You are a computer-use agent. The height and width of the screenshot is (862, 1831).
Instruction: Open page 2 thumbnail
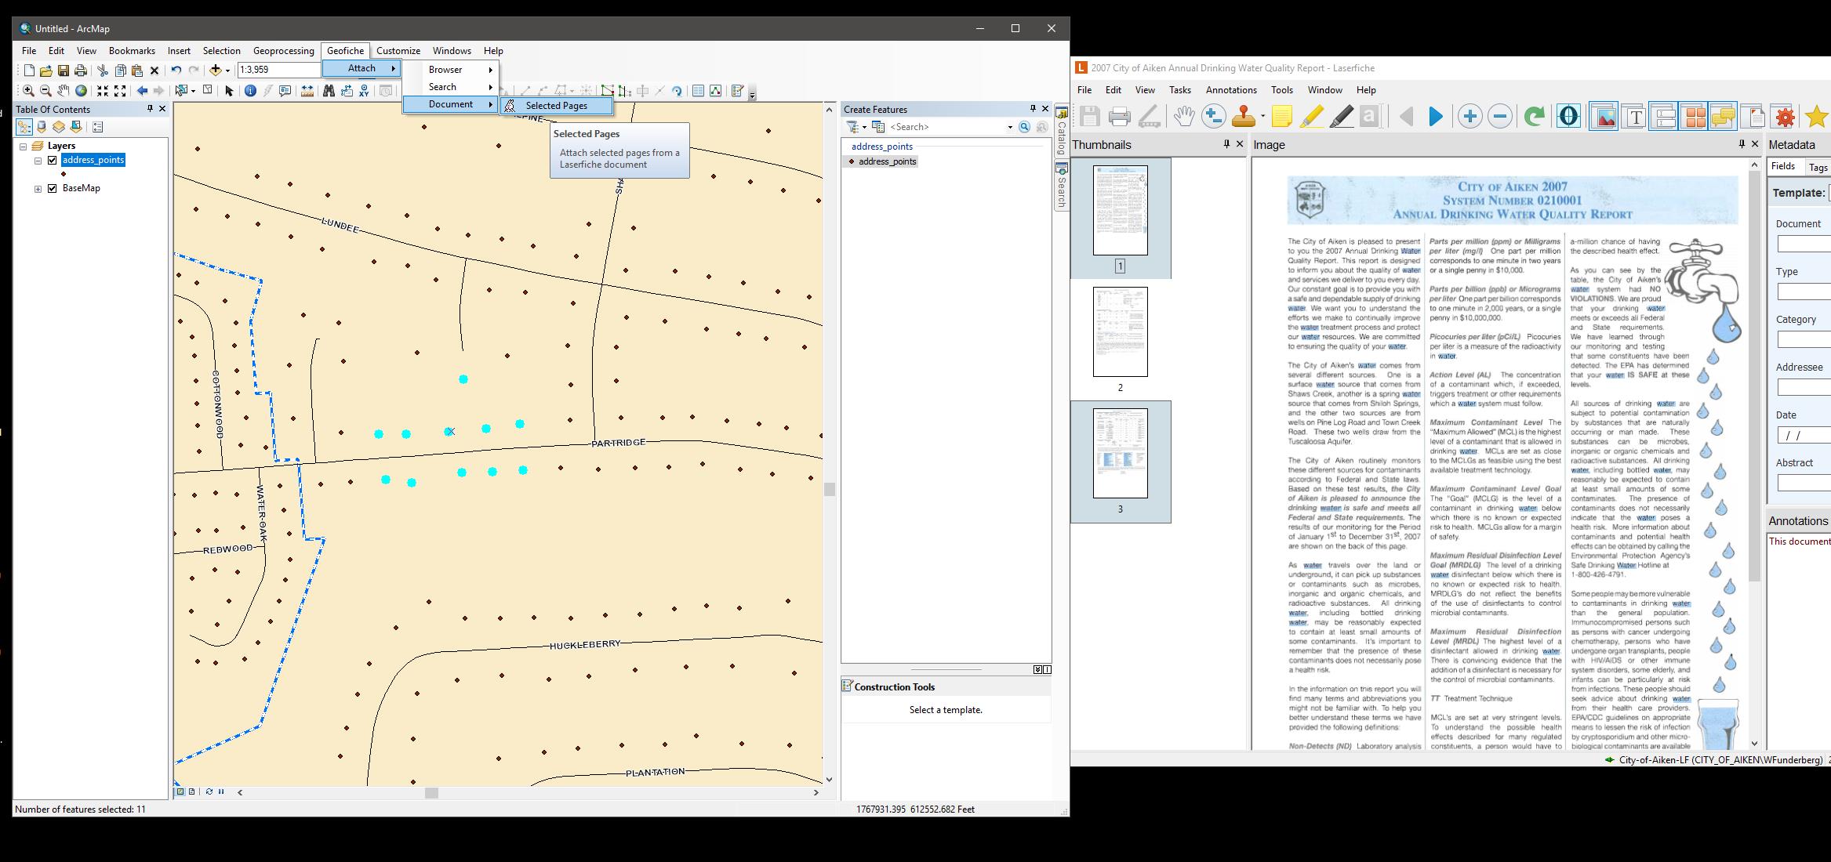tap(1120, 331)
